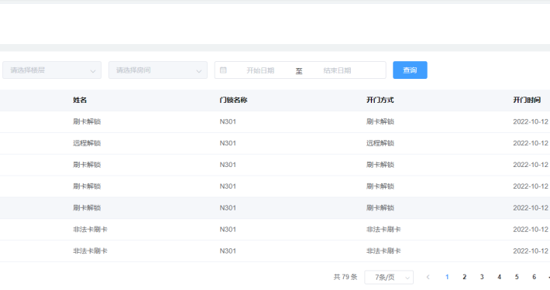
Task: Open the 请选择房间 room dropdown
Action: 158,70
